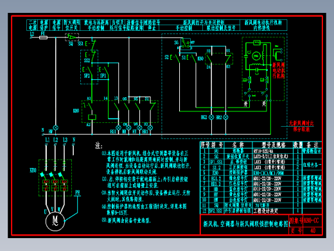Click table header '备注'
The image size is (334, 251).
[312, 145]
